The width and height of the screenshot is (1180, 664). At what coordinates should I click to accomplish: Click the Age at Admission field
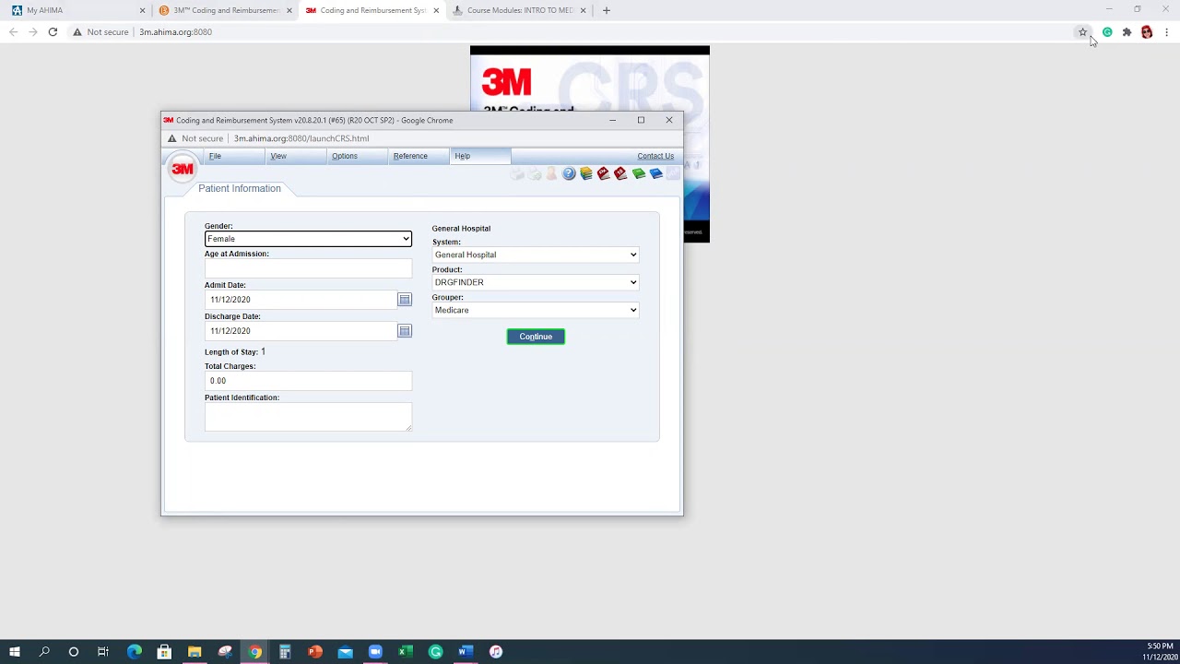coord(308,268)
